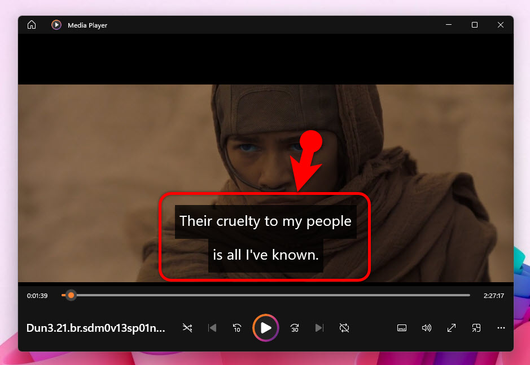530x365 pixels.
Task: Click the Media Player app logo
Action: (56, 25)
